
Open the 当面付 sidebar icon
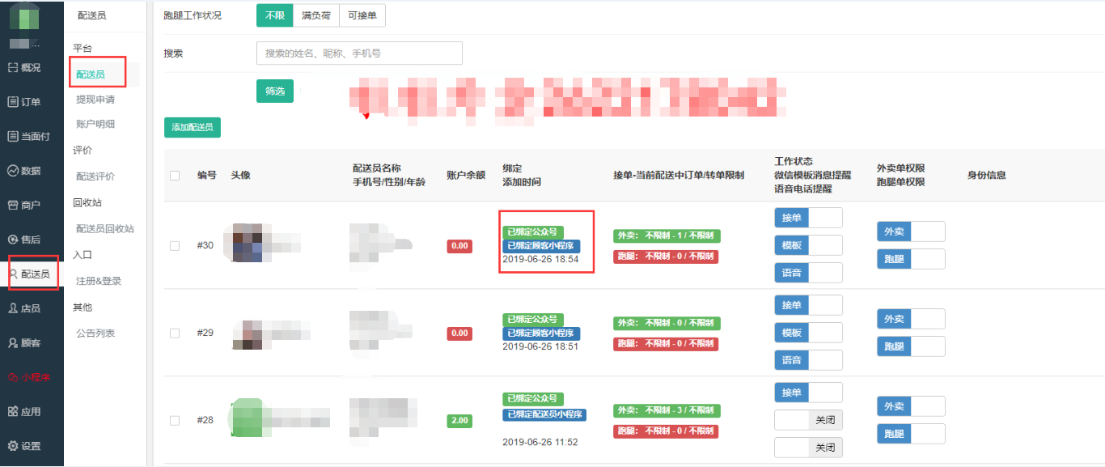(12, 136)
